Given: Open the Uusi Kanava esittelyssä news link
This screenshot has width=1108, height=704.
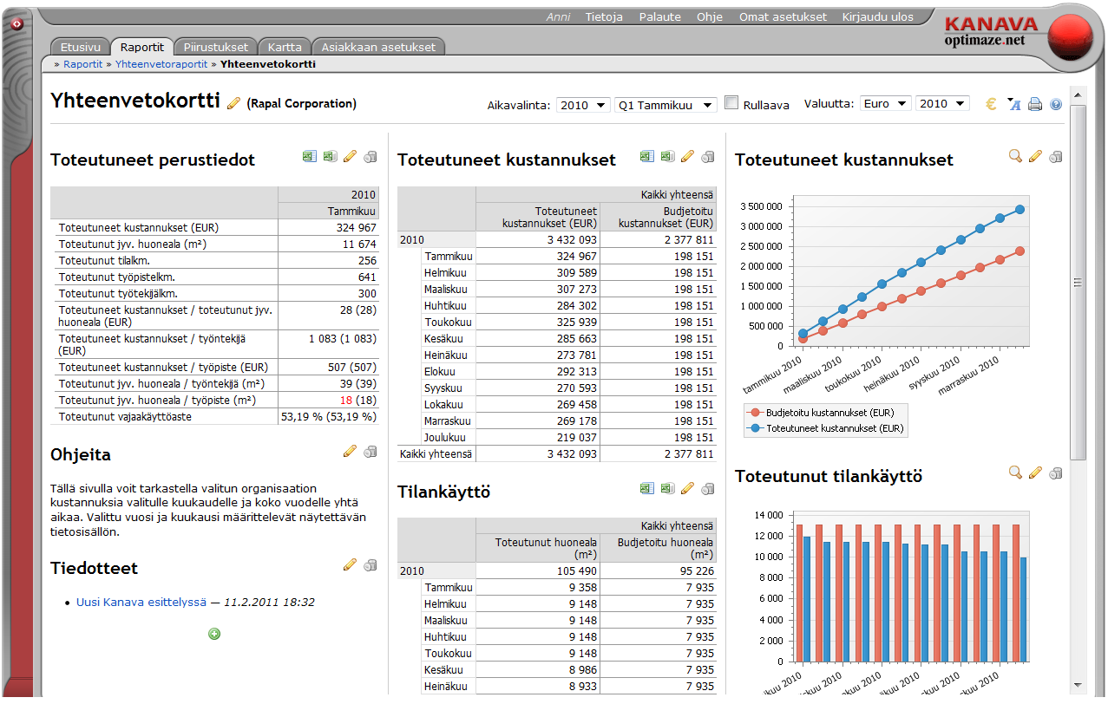Looking at the screenshot, I should pyautogui.click(x=141, y=602).
